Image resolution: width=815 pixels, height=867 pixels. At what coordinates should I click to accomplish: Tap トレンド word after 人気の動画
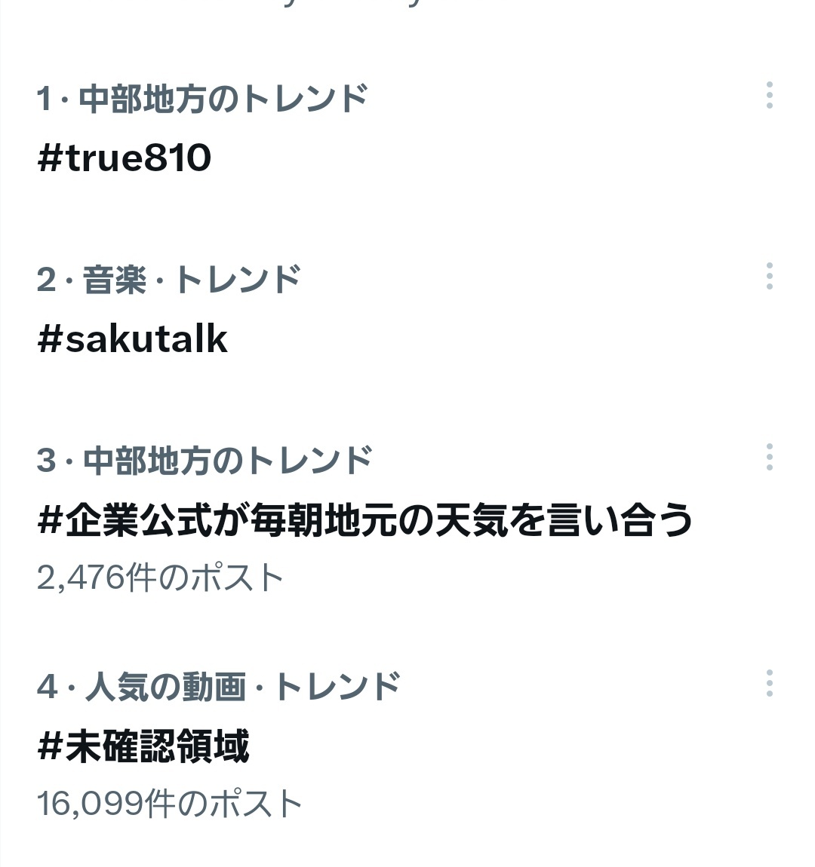tap(337, 686)
